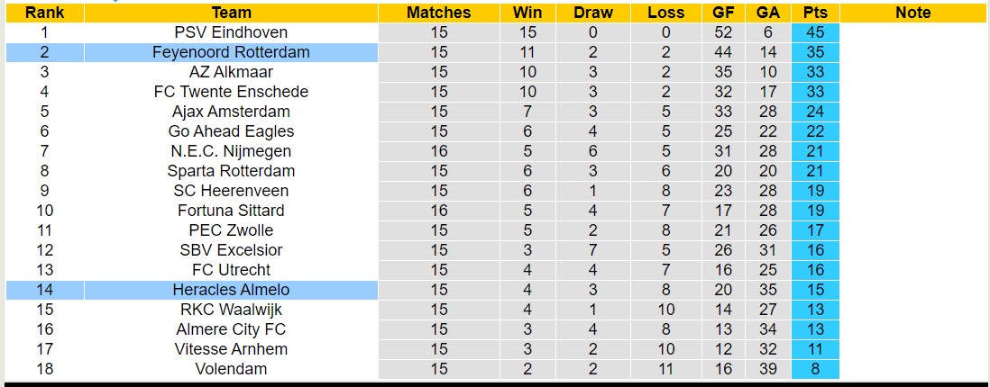Open the PSV Eindhoven team link

tap(231, 32)
